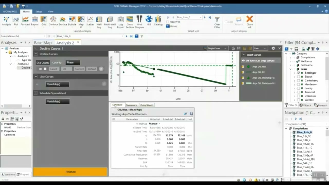
Task: Switch to the Home ribbon tab
Action: point(26,12)
